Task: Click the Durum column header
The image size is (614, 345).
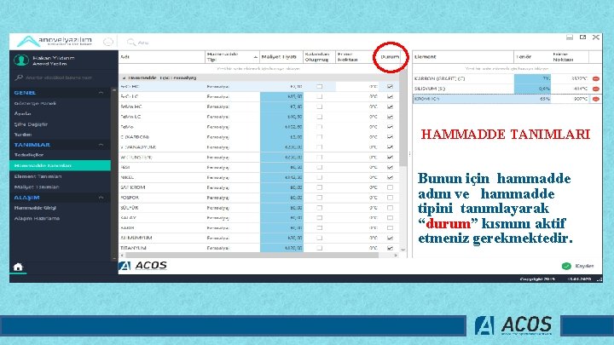Action: pos(389,57)
